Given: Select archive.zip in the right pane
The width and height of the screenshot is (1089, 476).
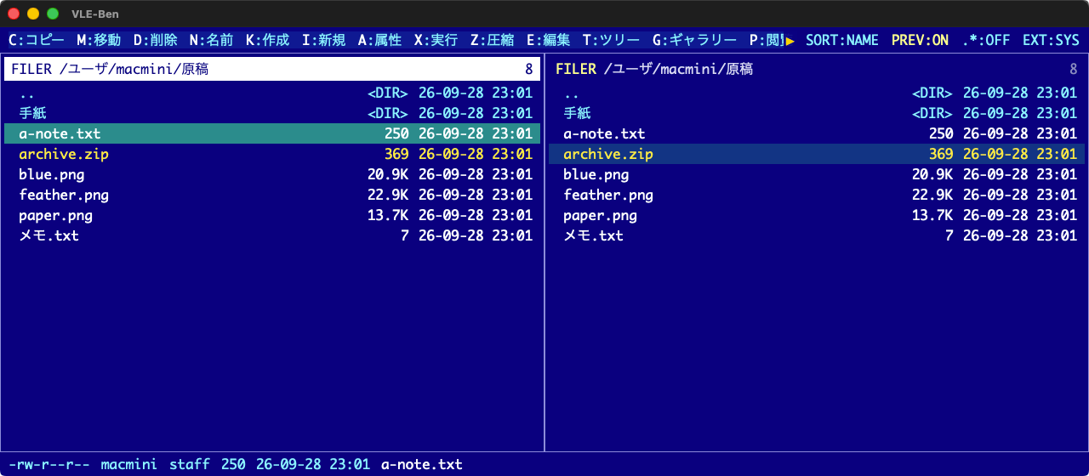Looking at the screenshot, I should tap(817, 154).
